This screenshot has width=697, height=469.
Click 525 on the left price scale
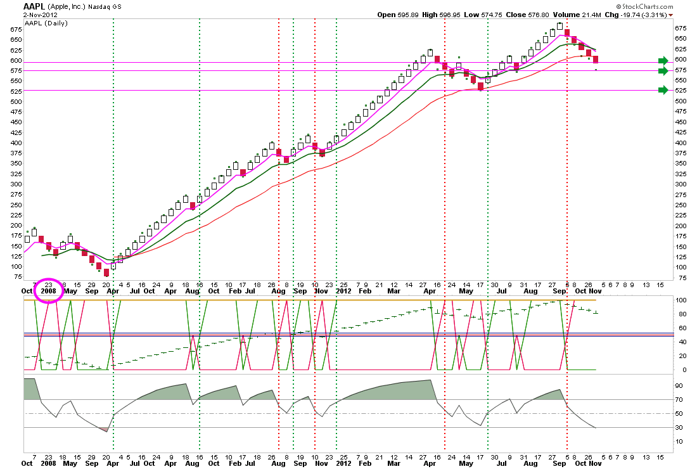16,91
